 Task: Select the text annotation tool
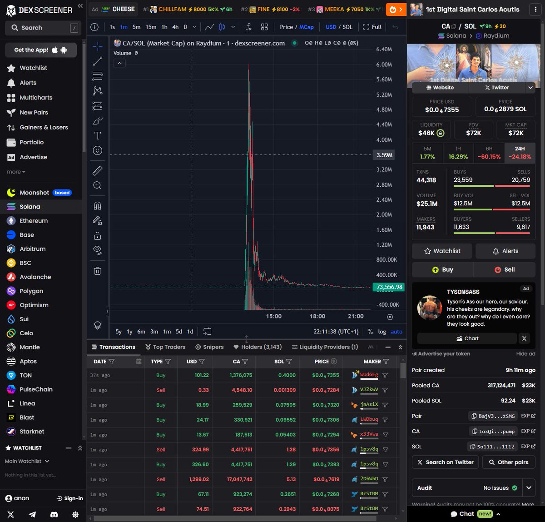(x=97, y=135)
